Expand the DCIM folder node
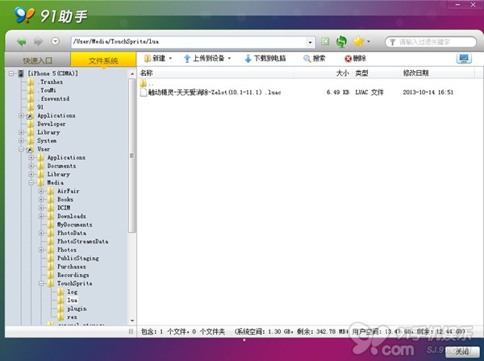484x361 pixels. (x=40, y=208)
